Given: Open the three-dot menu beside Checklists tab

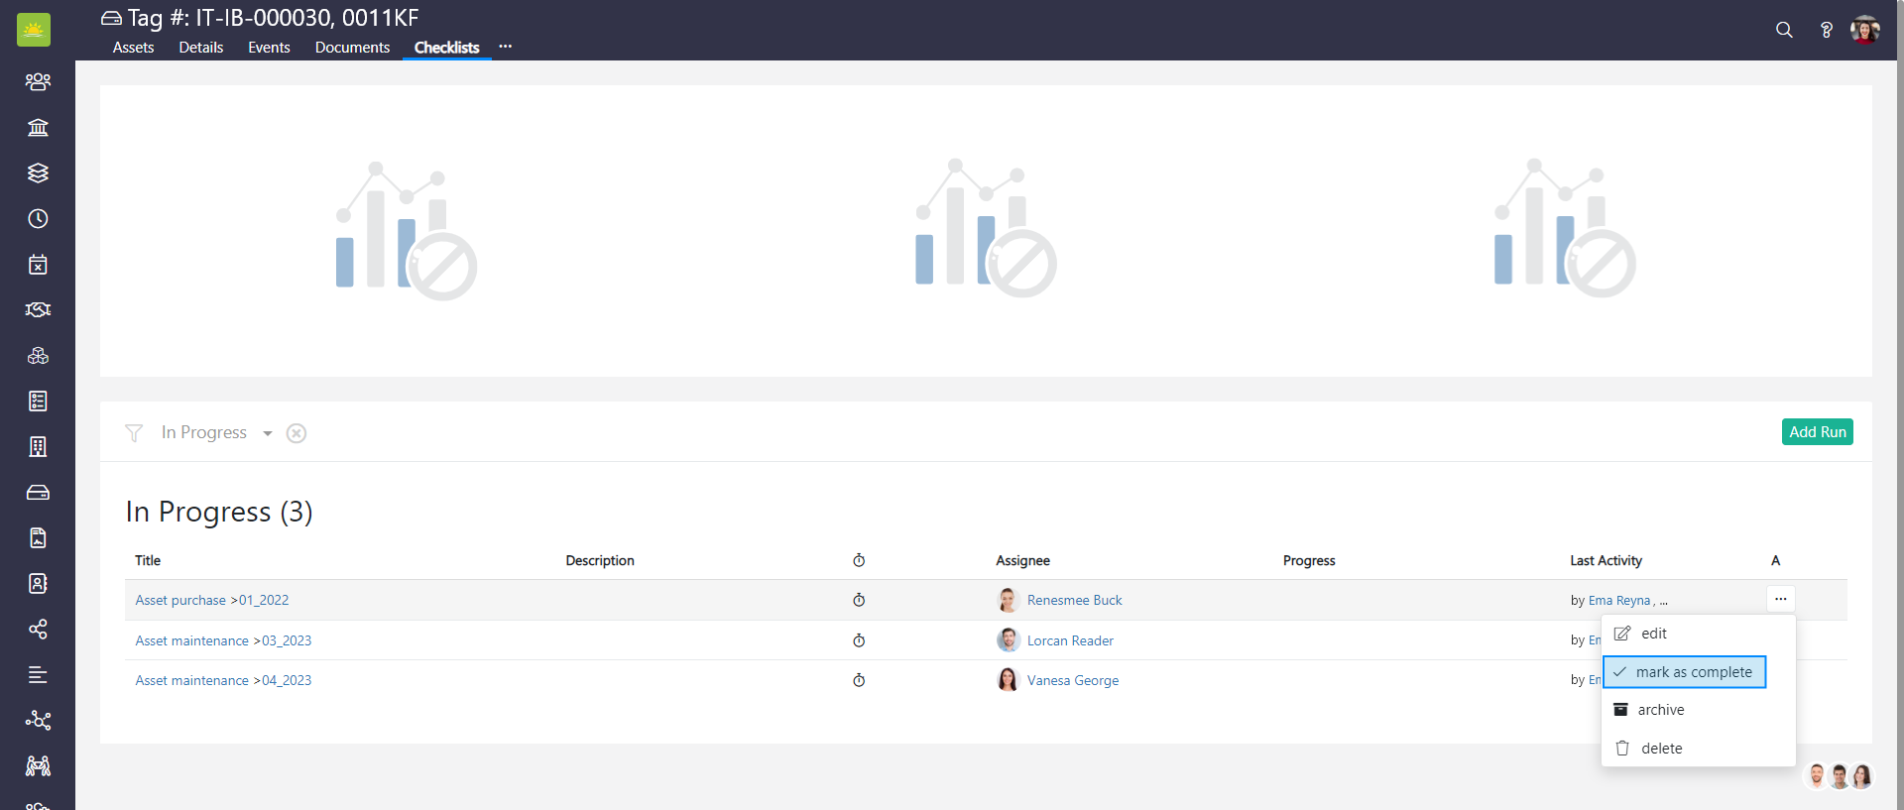Looking at the screenshot, I should 506,47.
